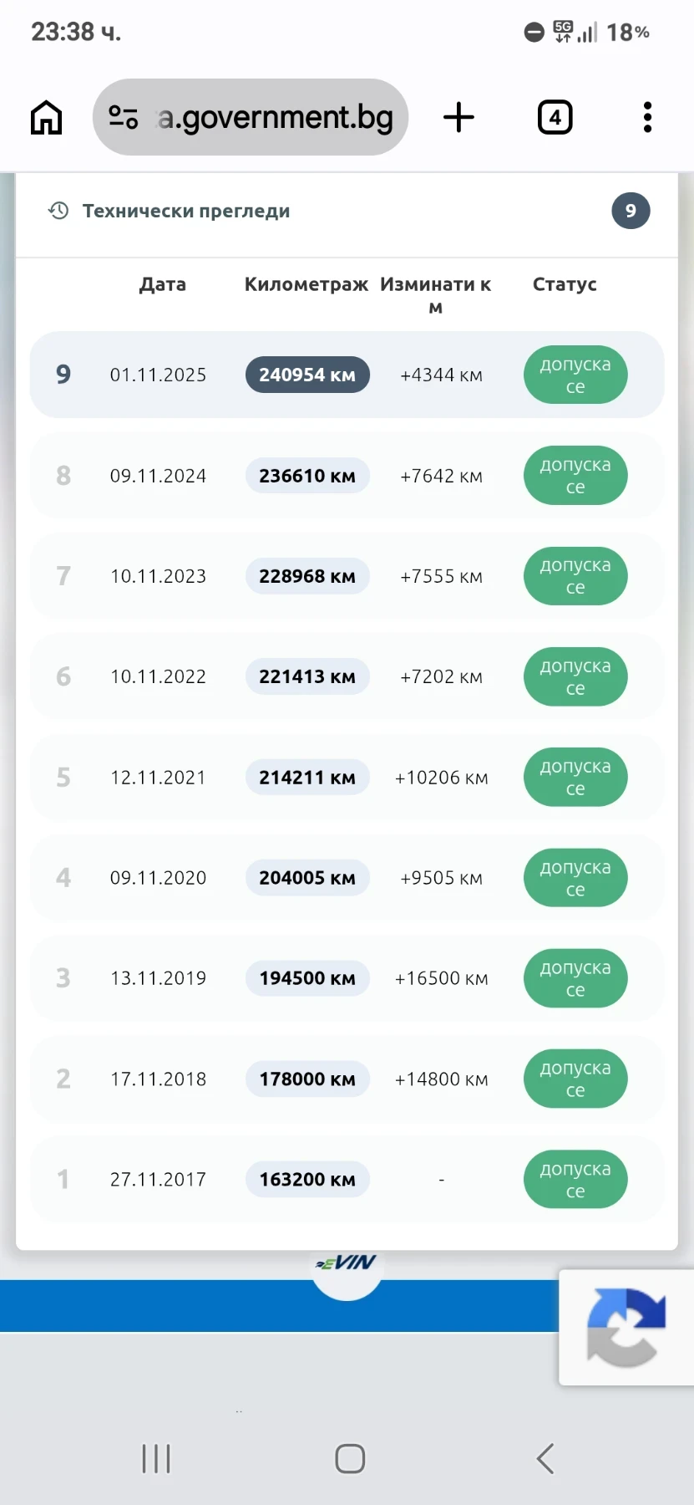This screenshot has height=1505, width=694.
Task: Collapse the Технически прегледи section header
Action: click(347, 212)
